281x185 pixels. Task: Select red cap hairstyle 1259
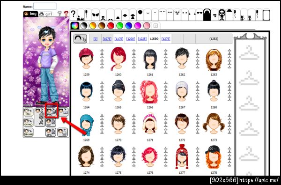tap(86, 58)
